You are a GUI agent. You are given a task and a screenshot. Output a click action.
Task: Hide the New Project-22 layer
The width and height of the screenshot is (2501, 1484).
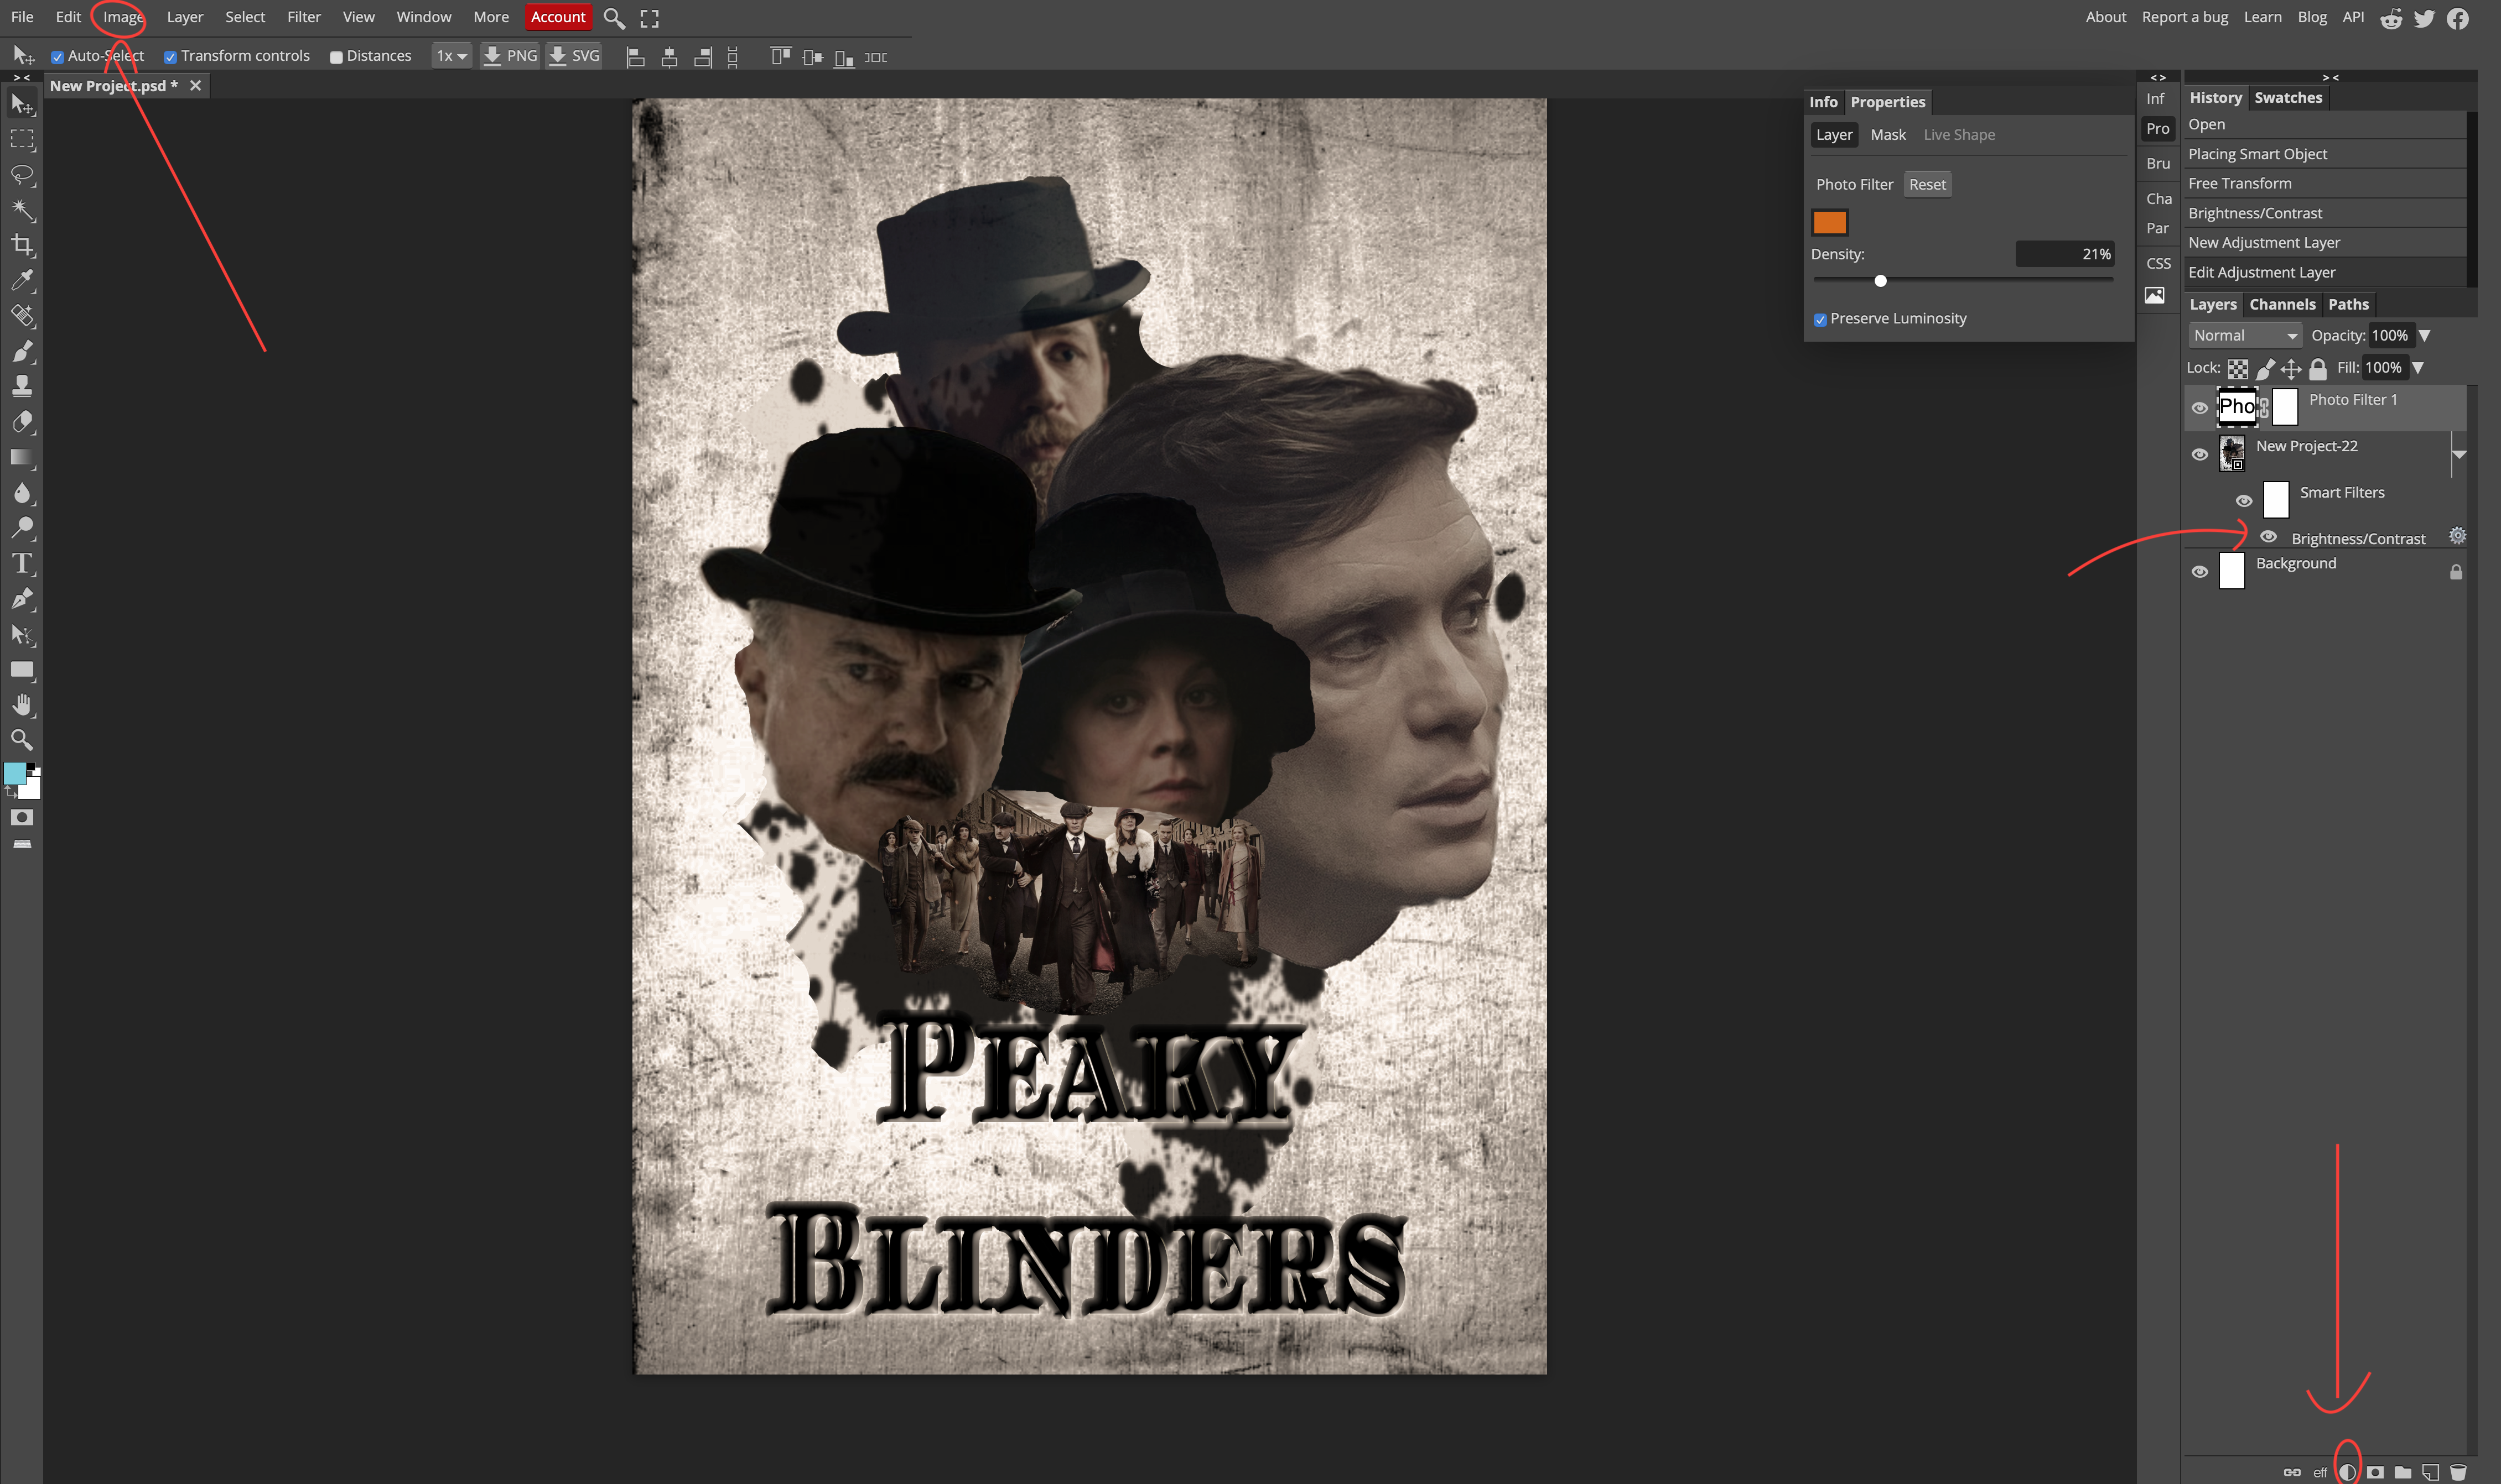(2200, 454)
